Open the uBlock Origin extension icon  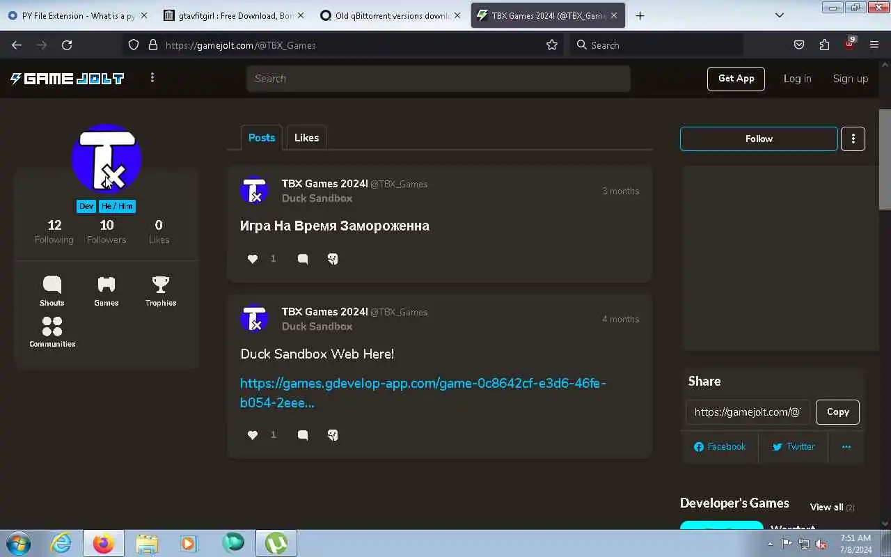point(850,44)
